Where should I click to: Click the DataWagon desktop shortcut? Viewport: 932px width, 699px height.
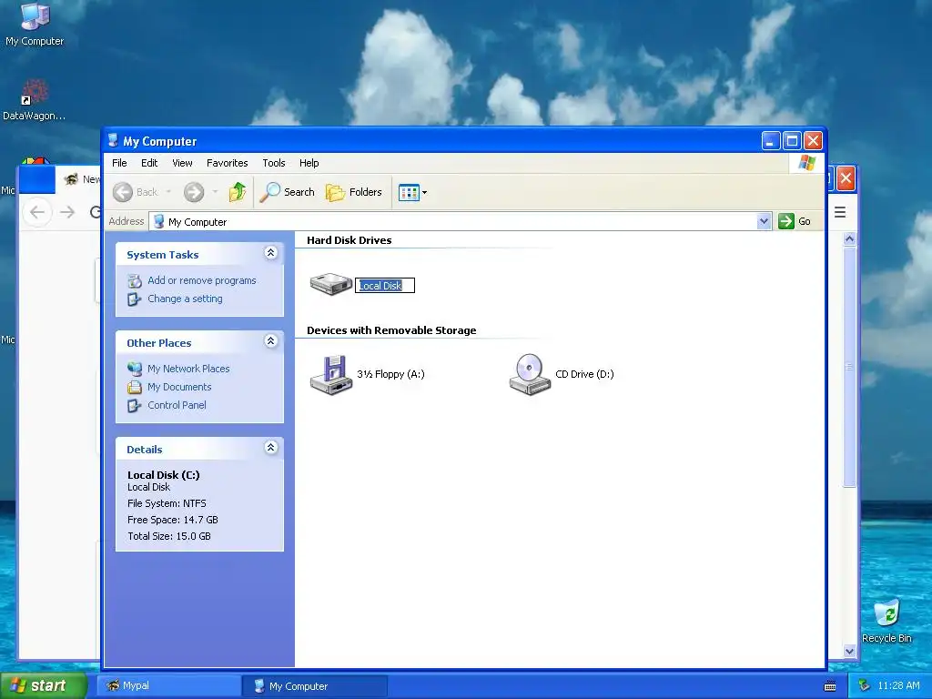[35, 100]
